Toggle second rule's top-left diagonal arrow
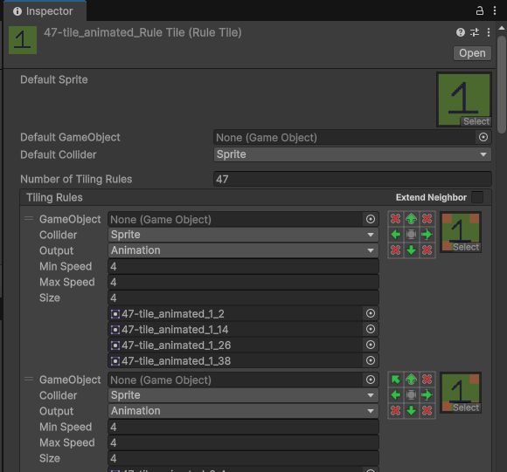The height and width of the screenshot is (472, 507). click(395, 380)
